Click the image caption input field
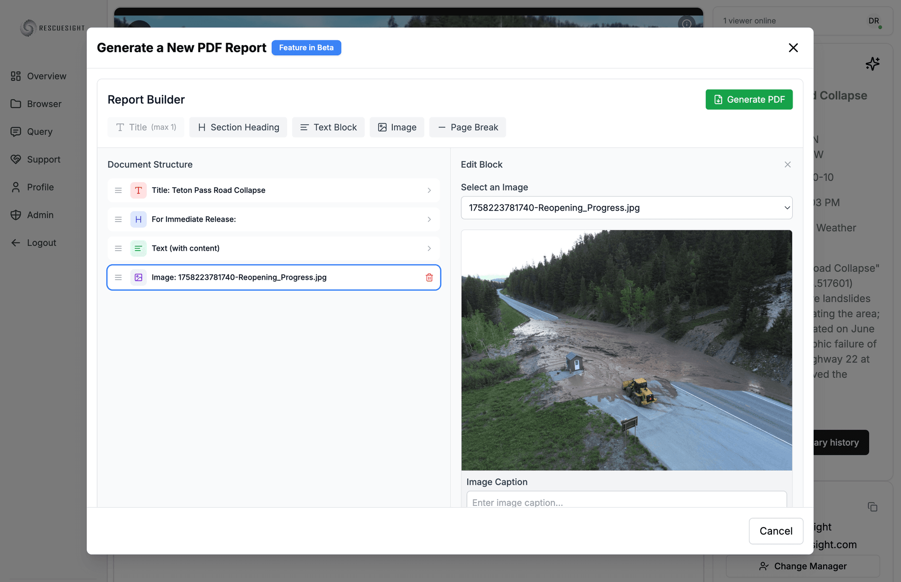Screen dimensions: 901x582 pyautogui.click(x=626, y=502)
